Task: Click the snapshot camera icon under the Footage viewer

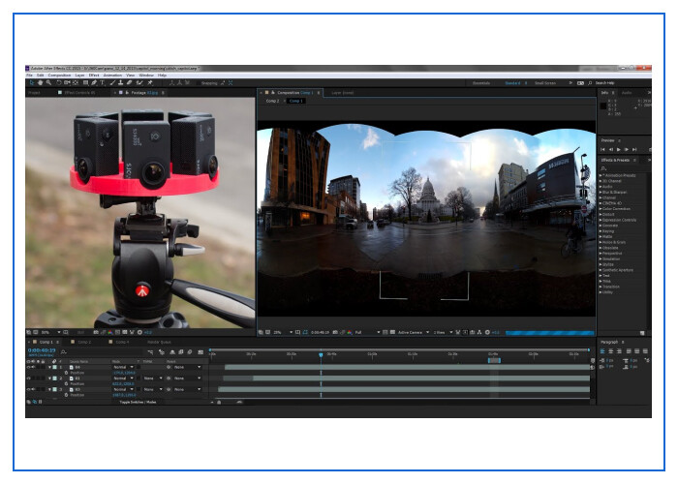Action: click(x=96, y=332)
